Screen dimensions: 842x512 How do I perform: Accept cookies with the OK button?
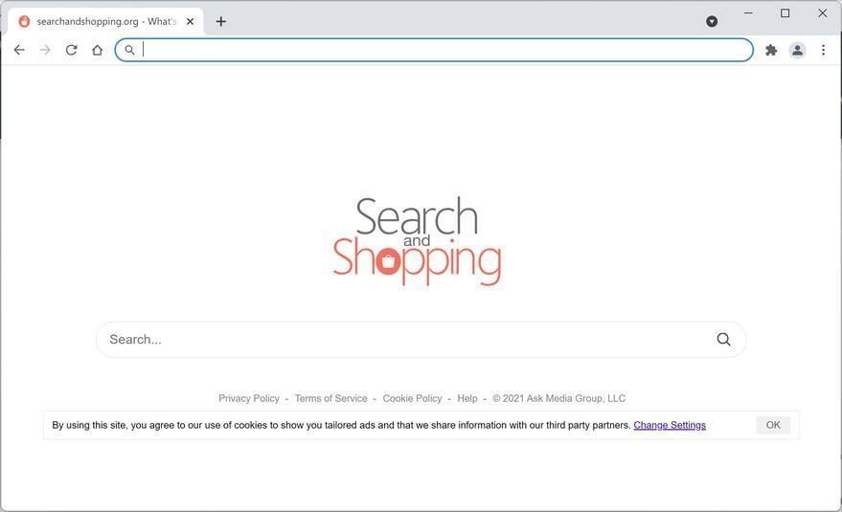point(773,425)
